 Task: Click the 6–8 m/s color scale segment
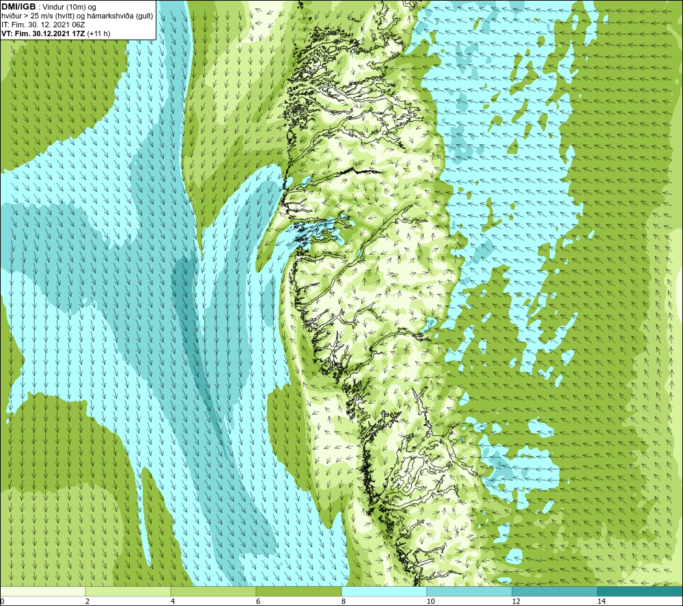coord(299,591)
